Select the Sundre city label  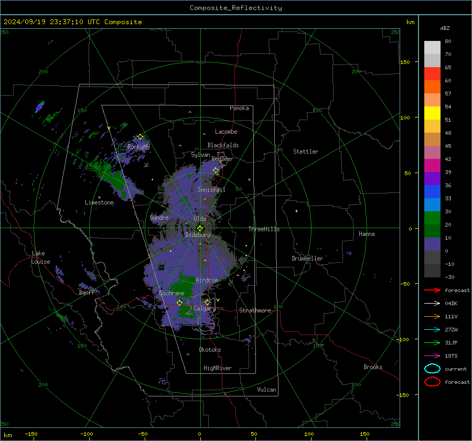click(x=159, y=217)
